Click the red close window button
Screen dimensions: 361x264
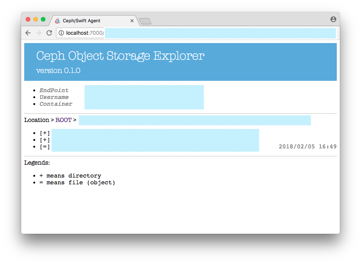(28, 19)
